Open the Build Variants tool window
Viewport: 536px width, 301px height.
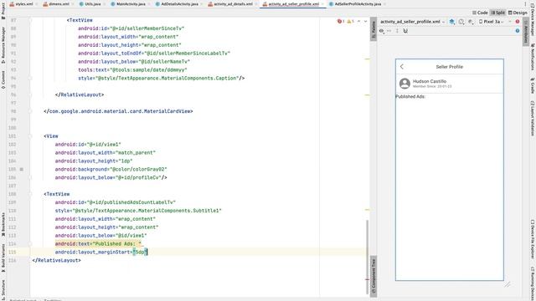coord(3,258)
